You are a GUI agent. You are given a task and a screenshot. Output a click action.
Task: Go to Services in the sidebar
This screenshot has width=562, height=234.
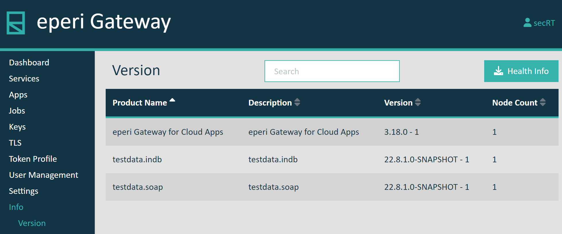(24, 79)
